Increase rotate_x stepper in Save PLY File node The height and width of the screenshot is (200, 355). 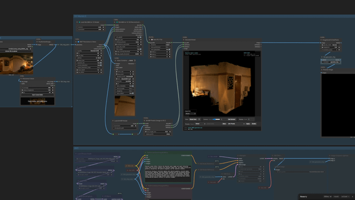[170, 52]
